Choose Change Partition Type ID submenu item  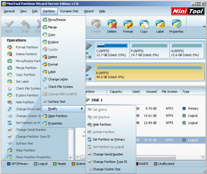(x=111, y=161)
